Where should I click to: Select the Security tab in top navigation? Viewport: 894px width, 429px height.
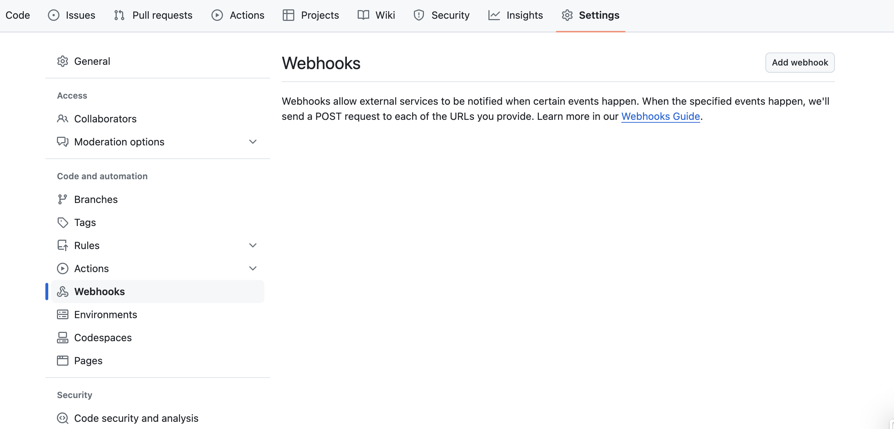coord(442,15)
